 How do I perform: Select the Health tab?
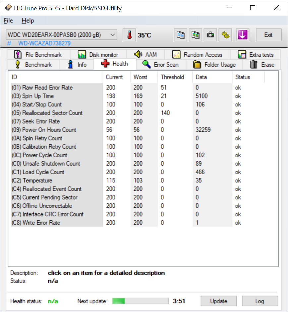[115, 64]
